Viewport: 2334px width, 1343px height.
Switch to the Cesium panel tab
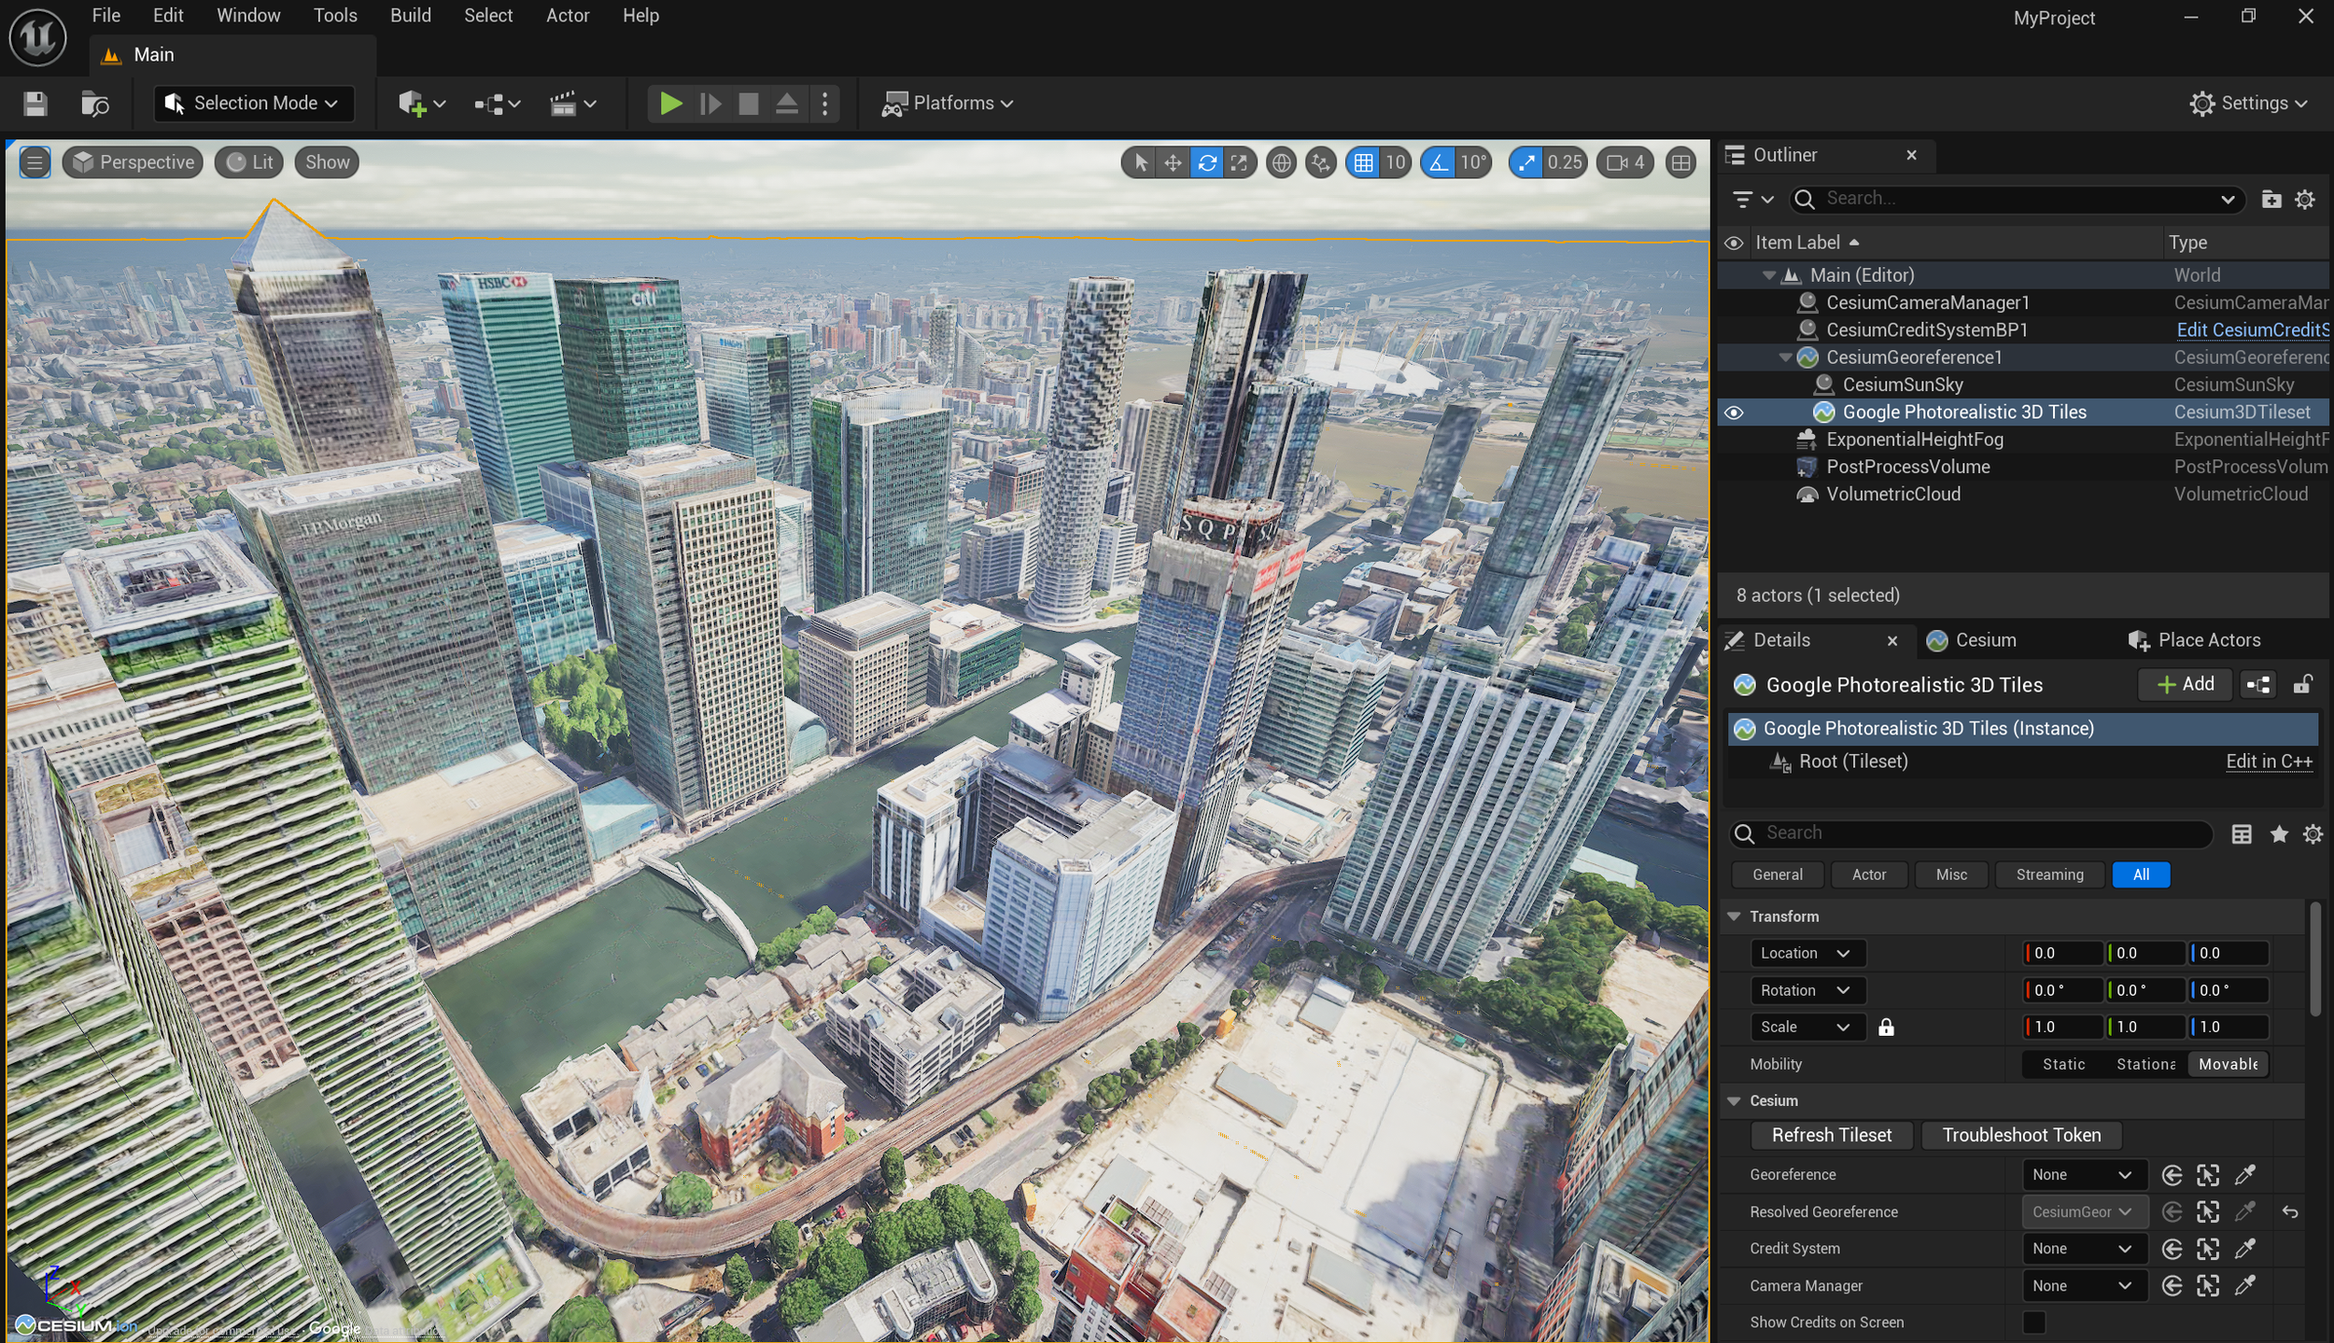point(1984,640)
